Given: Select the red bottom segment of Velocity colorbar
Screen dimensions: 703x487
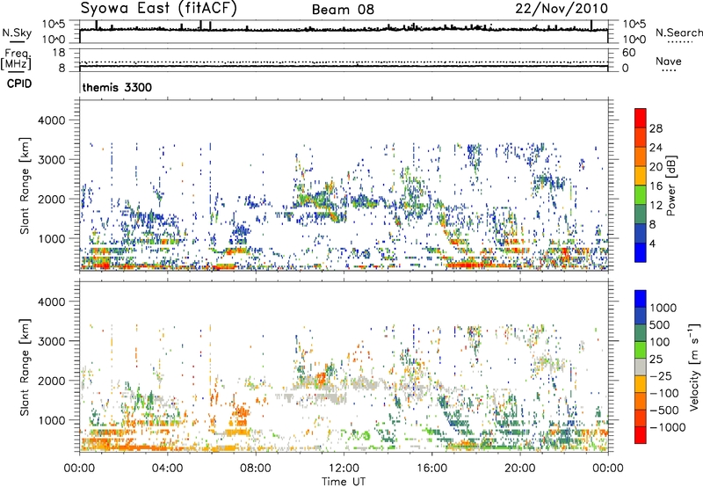Looking at the screenshot, I should 641,435.
